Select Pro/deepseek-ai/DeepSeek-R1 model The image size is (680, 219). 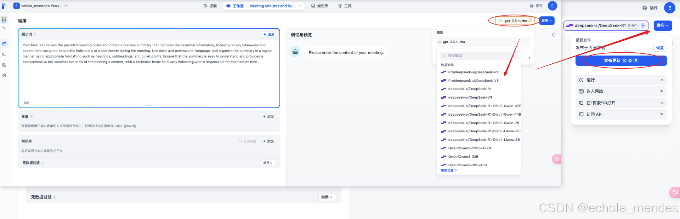(479, 72)
